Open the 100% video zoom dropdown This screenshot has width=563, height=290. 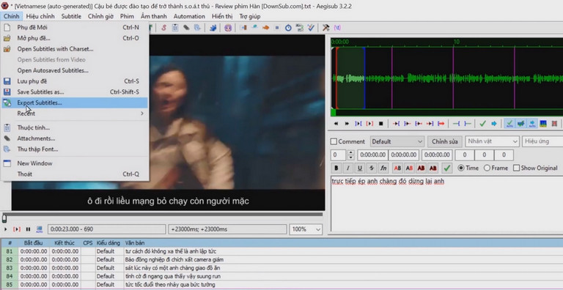tap(306, 229)
